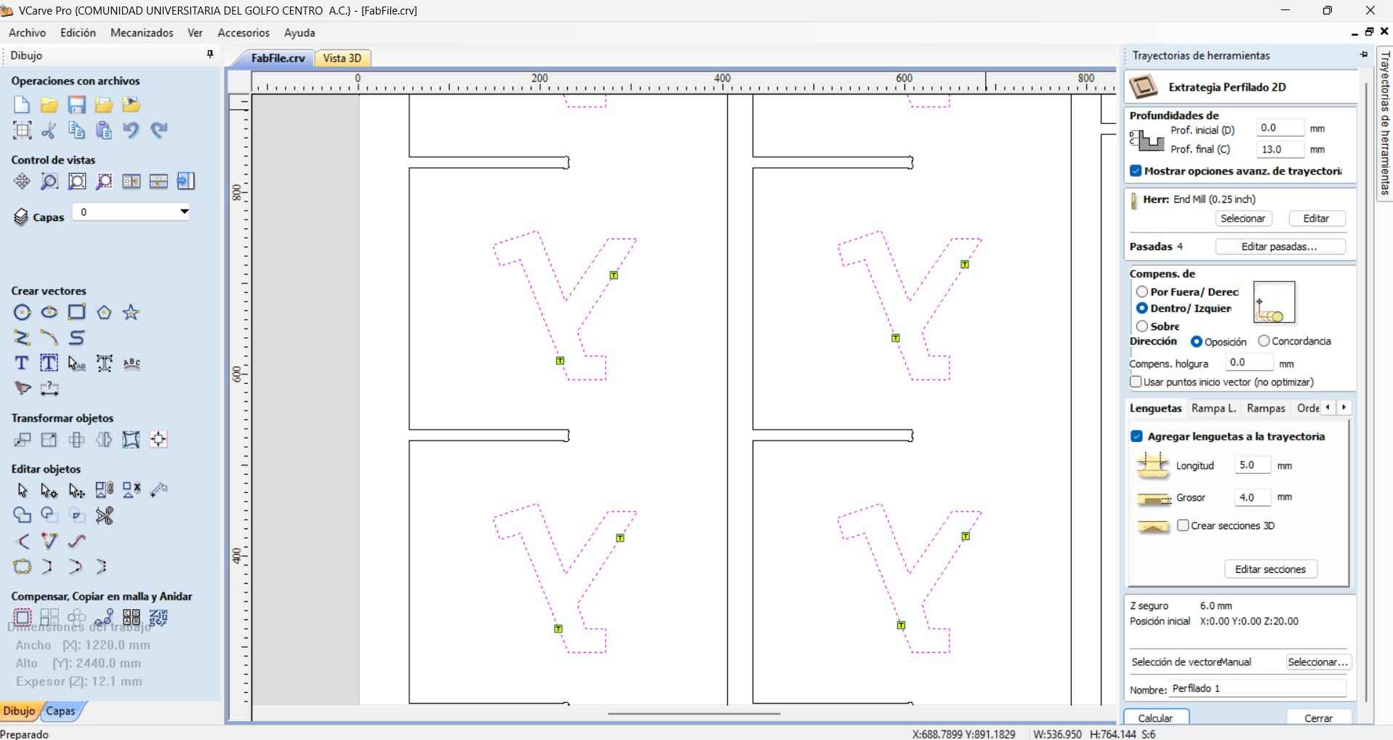
Task: Toggle pin on Dibujo panel
Action: click(210, 55)
